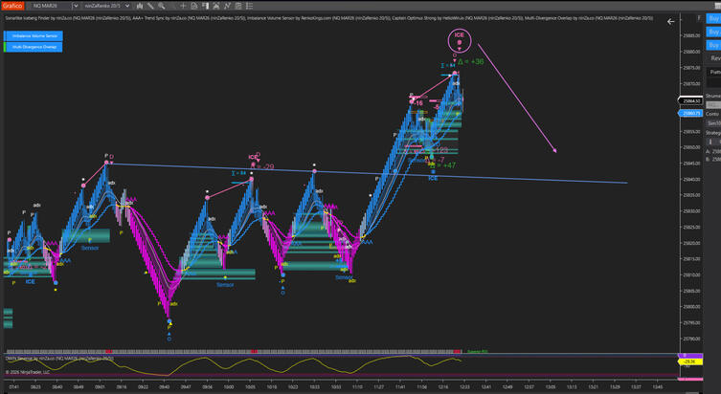The height and width of the screenshot is (394, 721).
Task: Open the indicators icon in toolbar
Action: tap(214, 6)
